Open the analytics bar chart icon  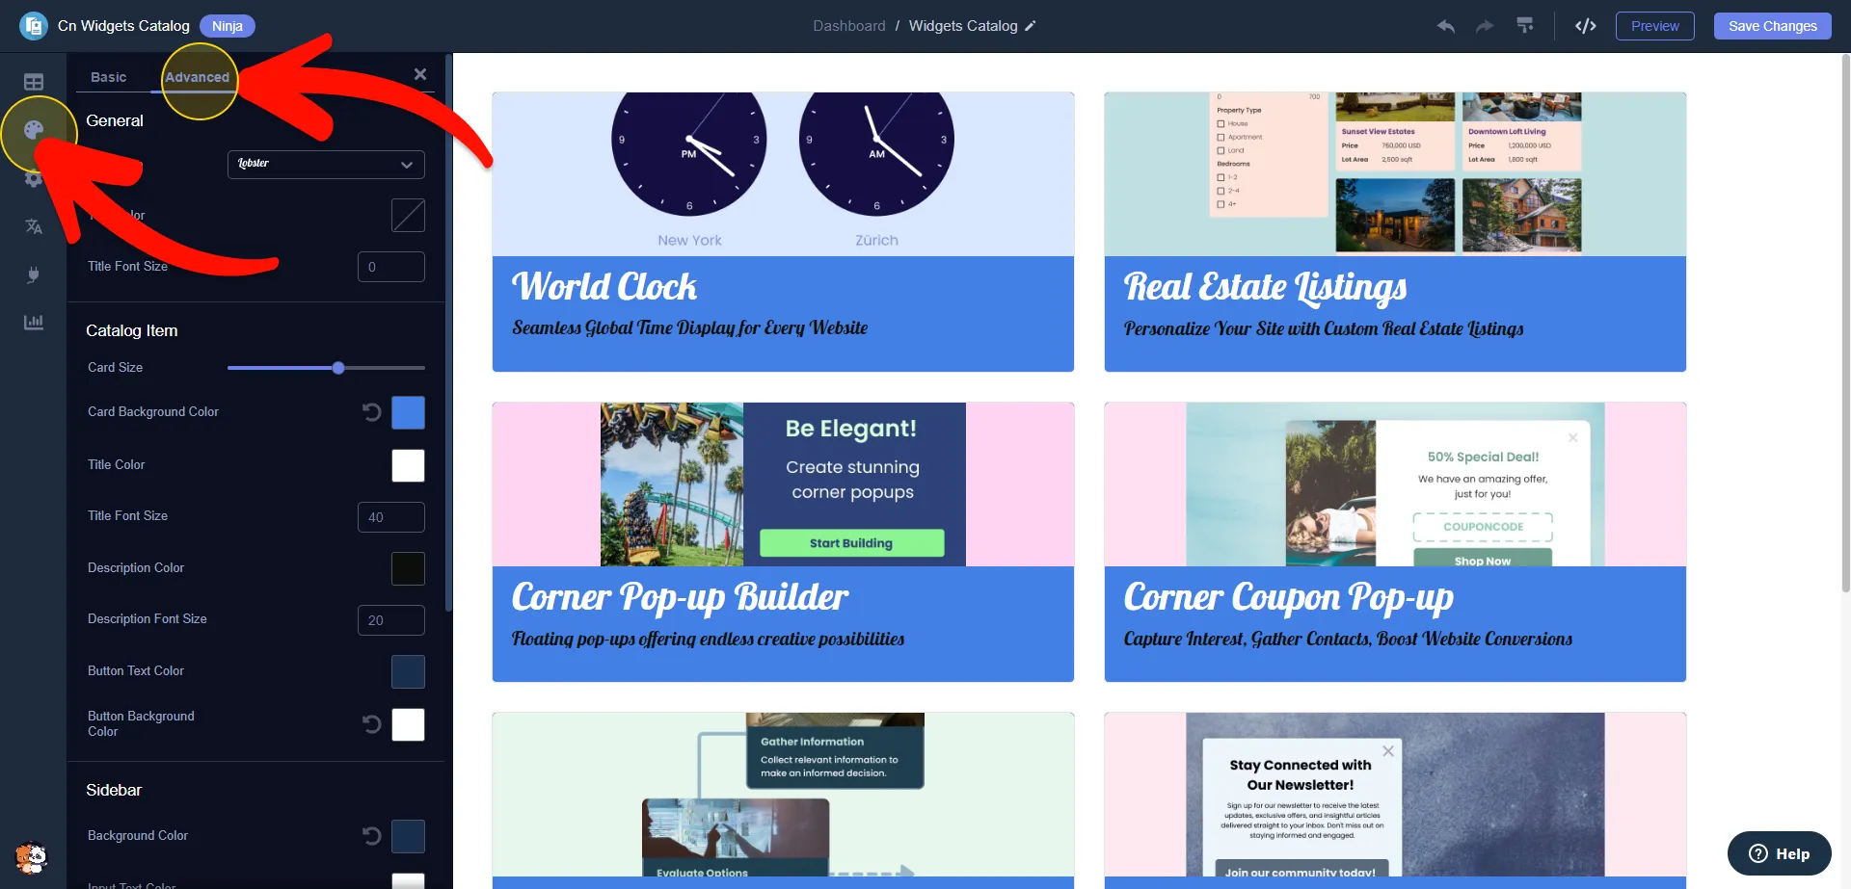(34, 323)
